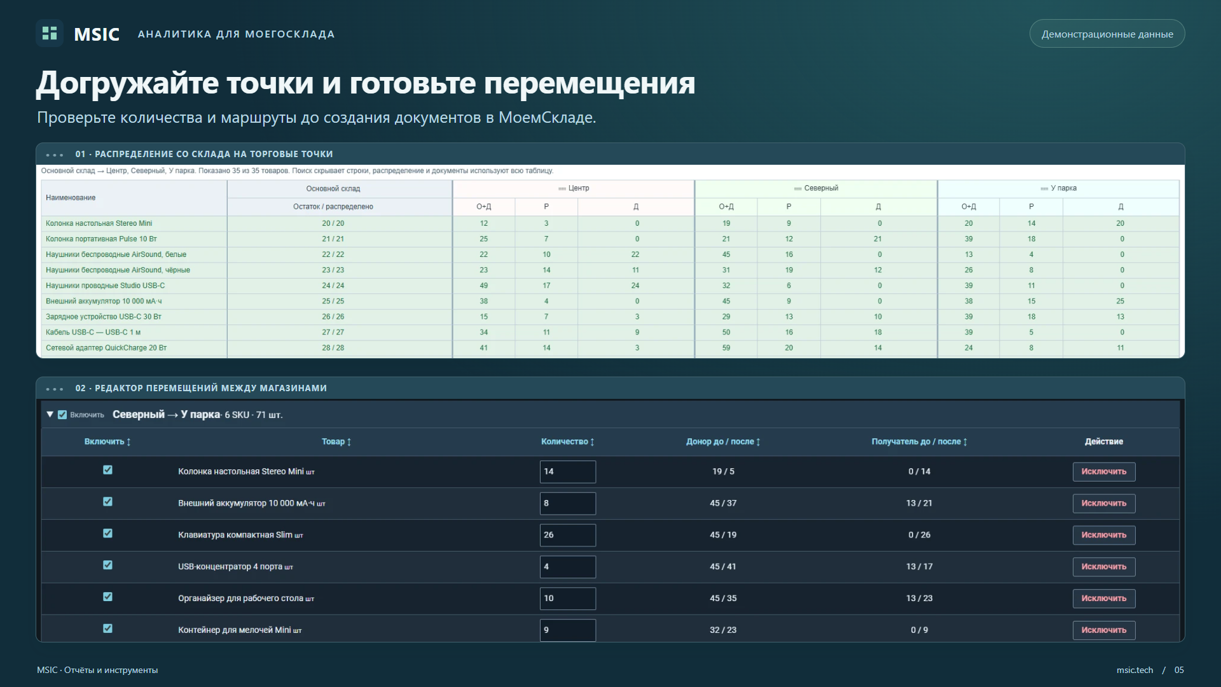
Task: Click the Демонстрационные данные button
Action: [1107, 34]
